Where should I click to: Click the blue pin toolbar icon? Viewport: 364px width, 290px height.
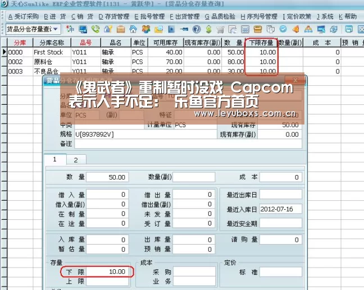point(184,29)
